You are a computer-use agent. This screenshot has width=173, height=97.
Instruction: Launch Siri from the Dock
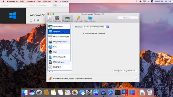click(x=32, y=92)
